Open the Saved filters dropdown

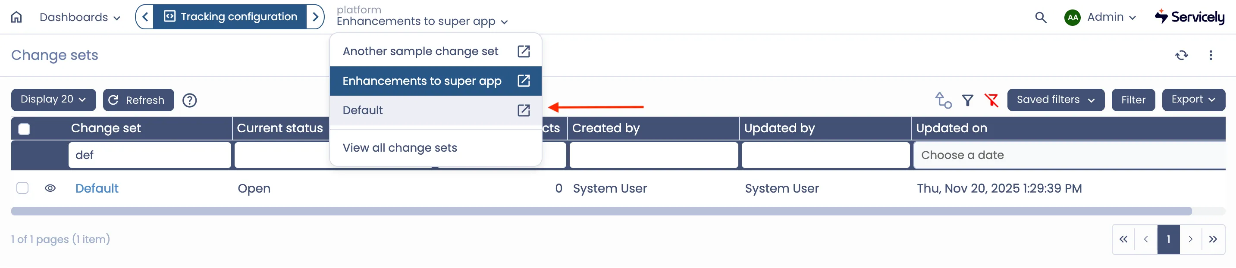[x=1056, y=100]
